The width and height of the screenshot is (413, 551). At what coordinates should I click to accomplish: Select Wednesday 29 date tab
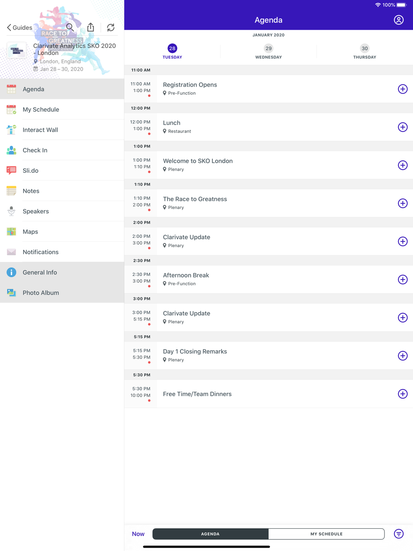(268, 52)
